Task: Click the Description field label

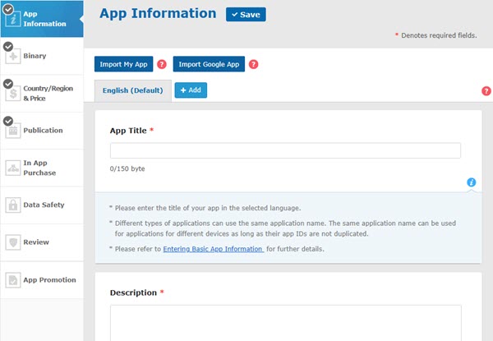Action: (133, 293)
